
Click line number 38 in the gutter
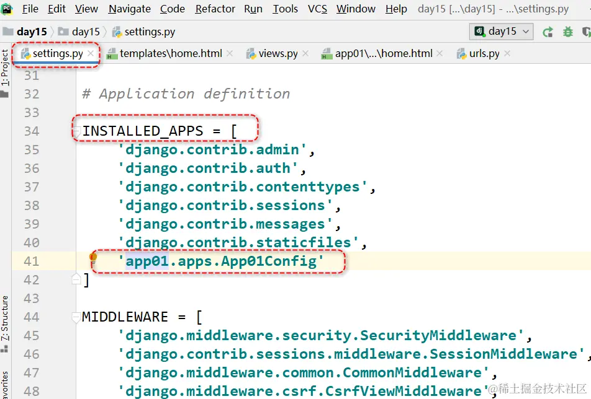[x=32, y=206]
